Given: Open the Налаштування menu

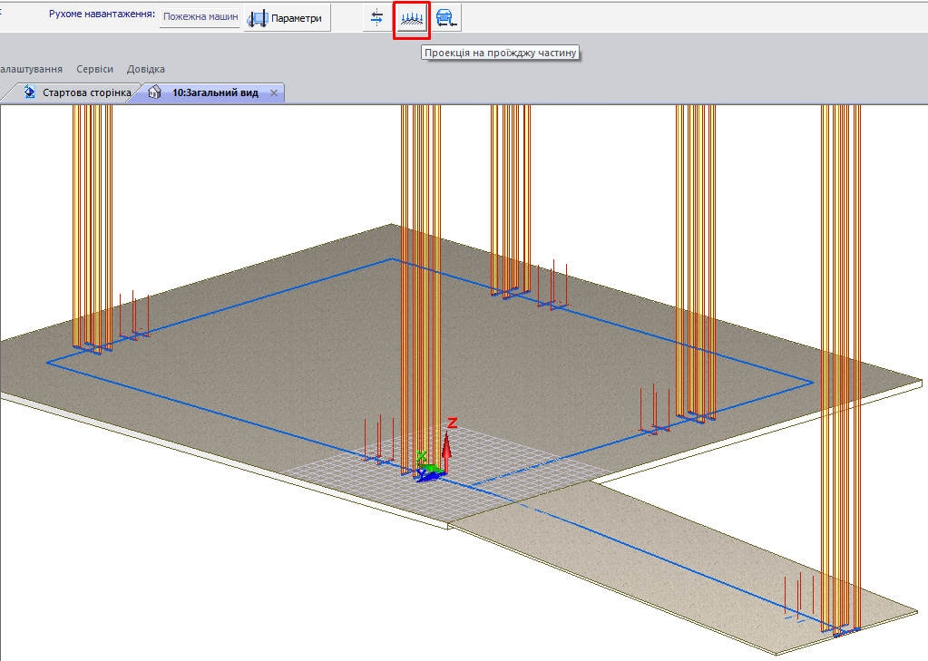Looking at the screenshot, I should click(31, 69).
